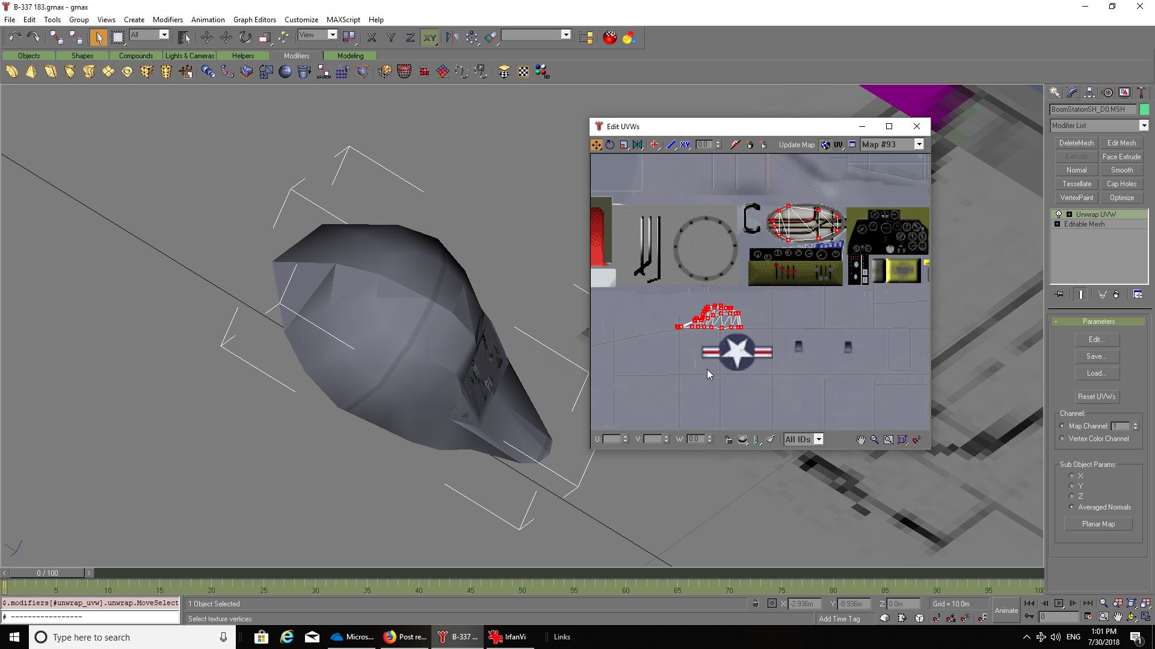Click Rotate tool in Edit UVWs toolbar
The height and width of the screenshot is (649, 1155).
pyautogui.click(x=610, y=145)
